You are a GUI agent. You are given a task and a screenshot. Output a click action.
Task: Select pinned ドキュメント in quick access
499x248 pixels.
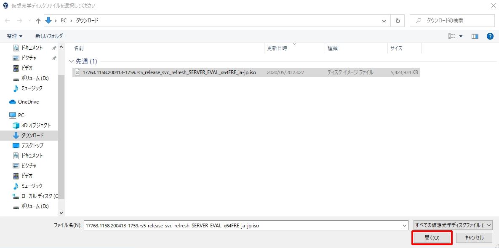[32, 48]
